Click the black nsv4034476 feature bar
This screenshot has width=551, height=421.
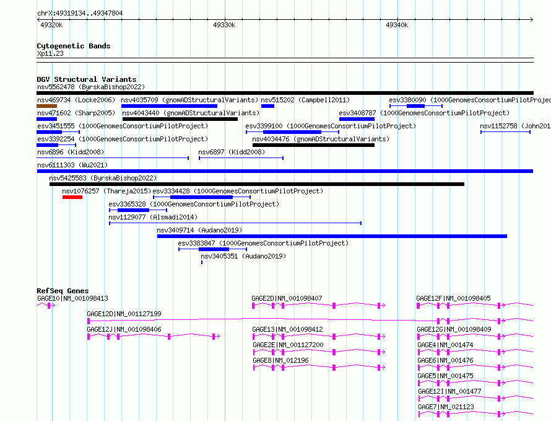tap(313, 145)
